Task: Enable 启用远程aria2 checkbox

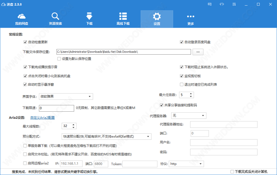Action: pyautogui.click(x=25, y=163)
